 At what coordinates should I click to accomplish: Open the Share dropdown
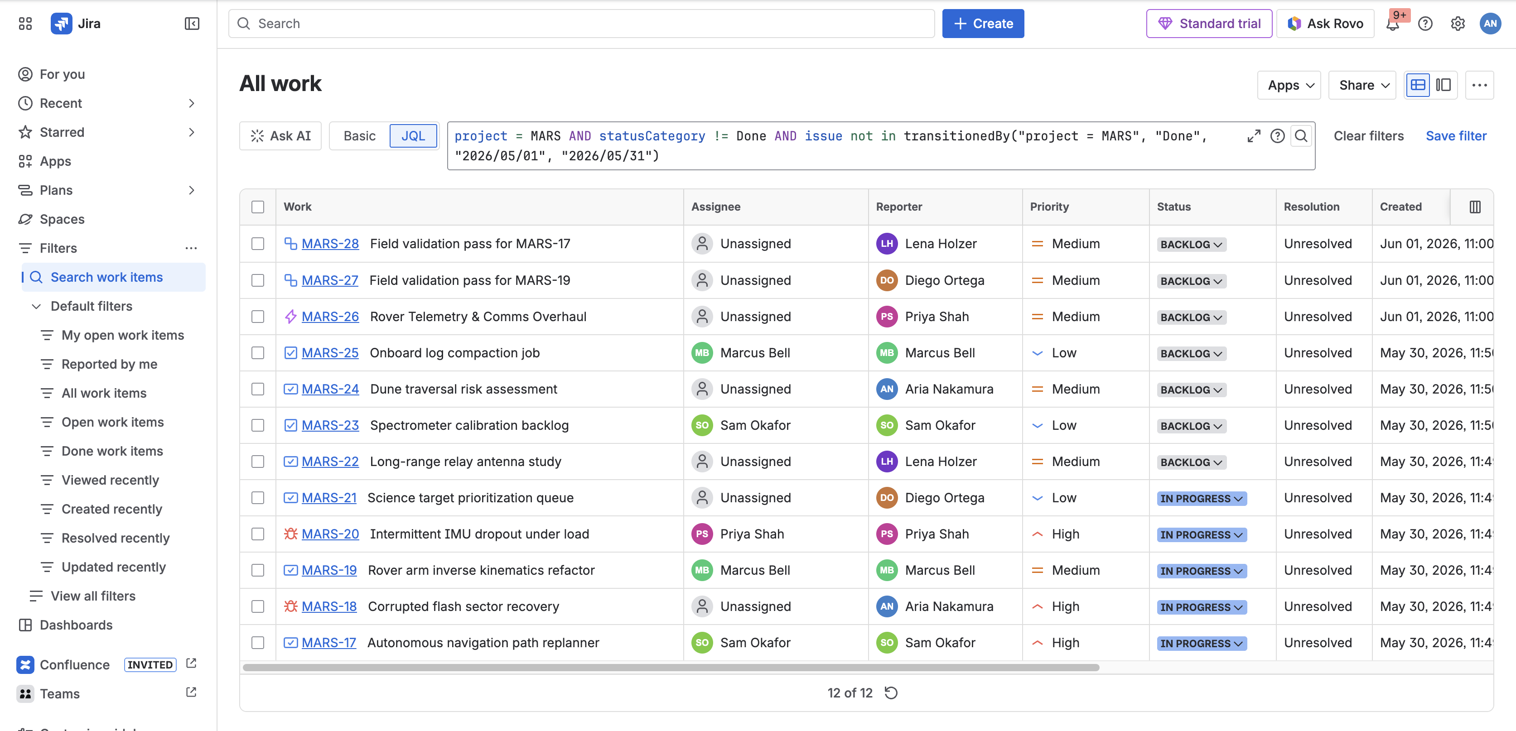tap(1362, 85)
